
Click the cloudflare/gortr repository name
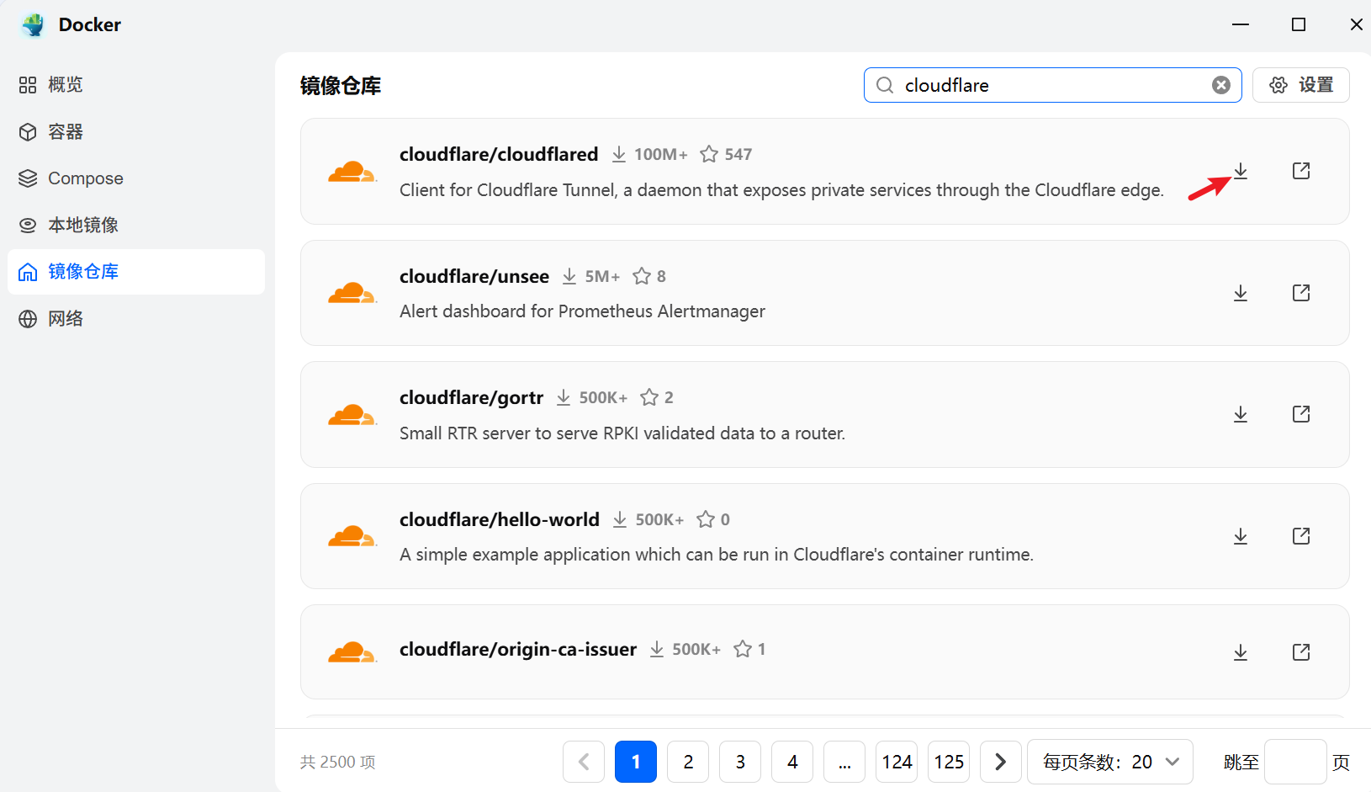point(472,397)
